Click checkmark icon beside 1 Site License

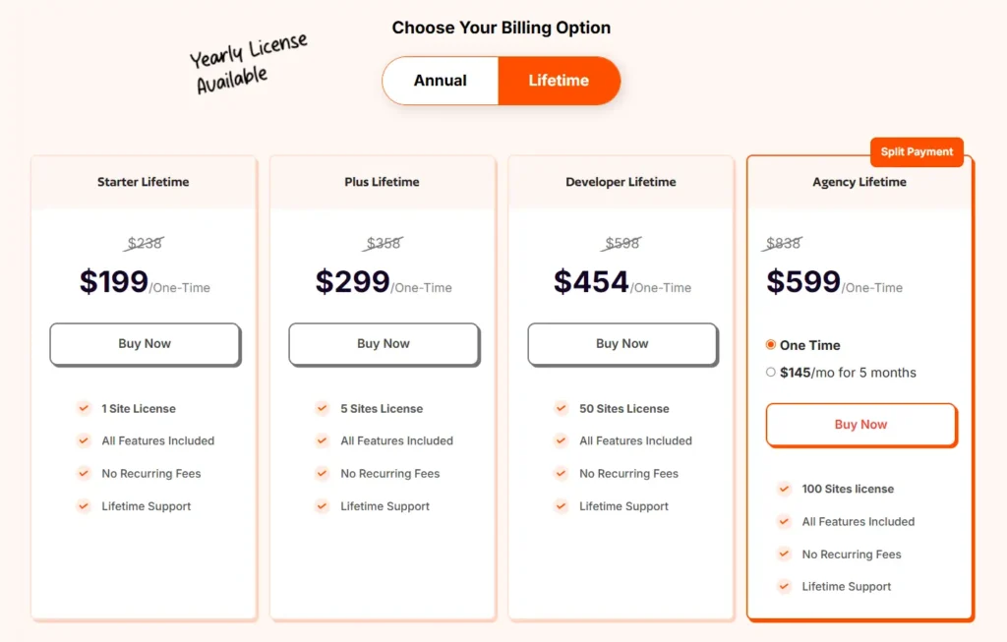tap(84, 408)
